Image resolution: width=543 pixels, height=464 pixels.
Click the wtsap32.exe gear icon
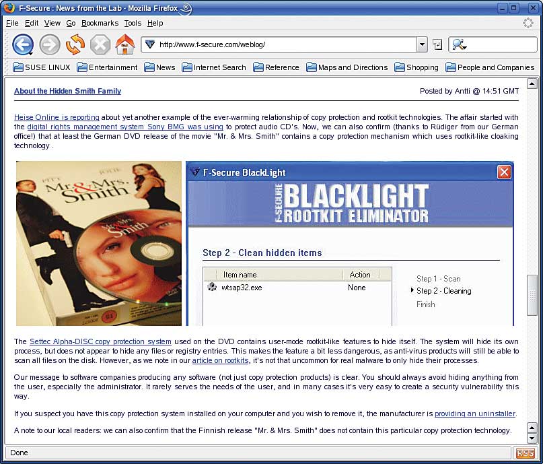click(x=211, y=287)
